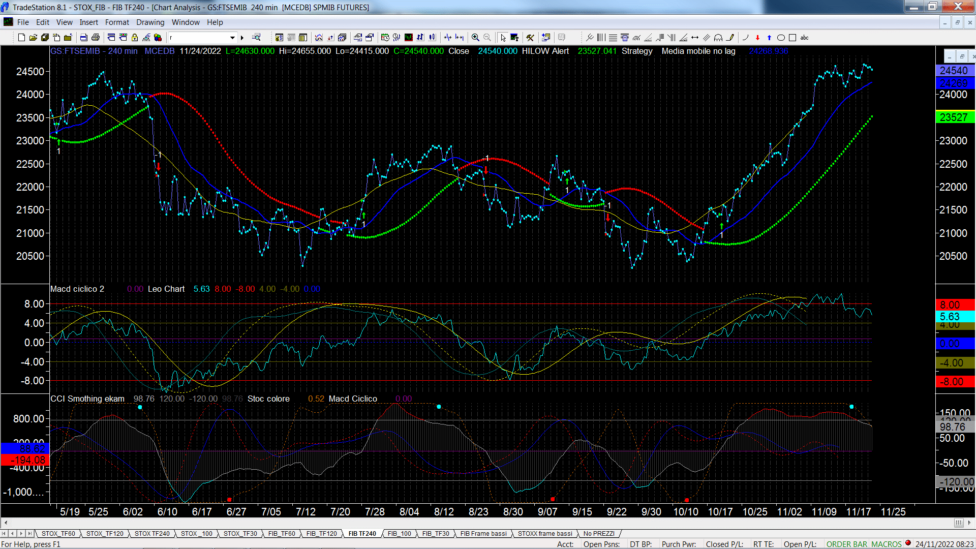Select the abc text drawing tool
The width and height of the screenshot is (976, 549).
(x=804, y=38)
